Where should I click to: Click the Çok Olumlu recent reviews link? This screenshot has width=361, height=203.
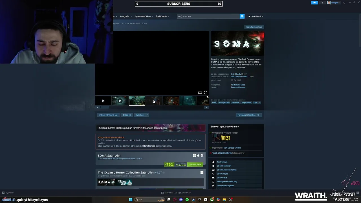(x=236, y=74)
